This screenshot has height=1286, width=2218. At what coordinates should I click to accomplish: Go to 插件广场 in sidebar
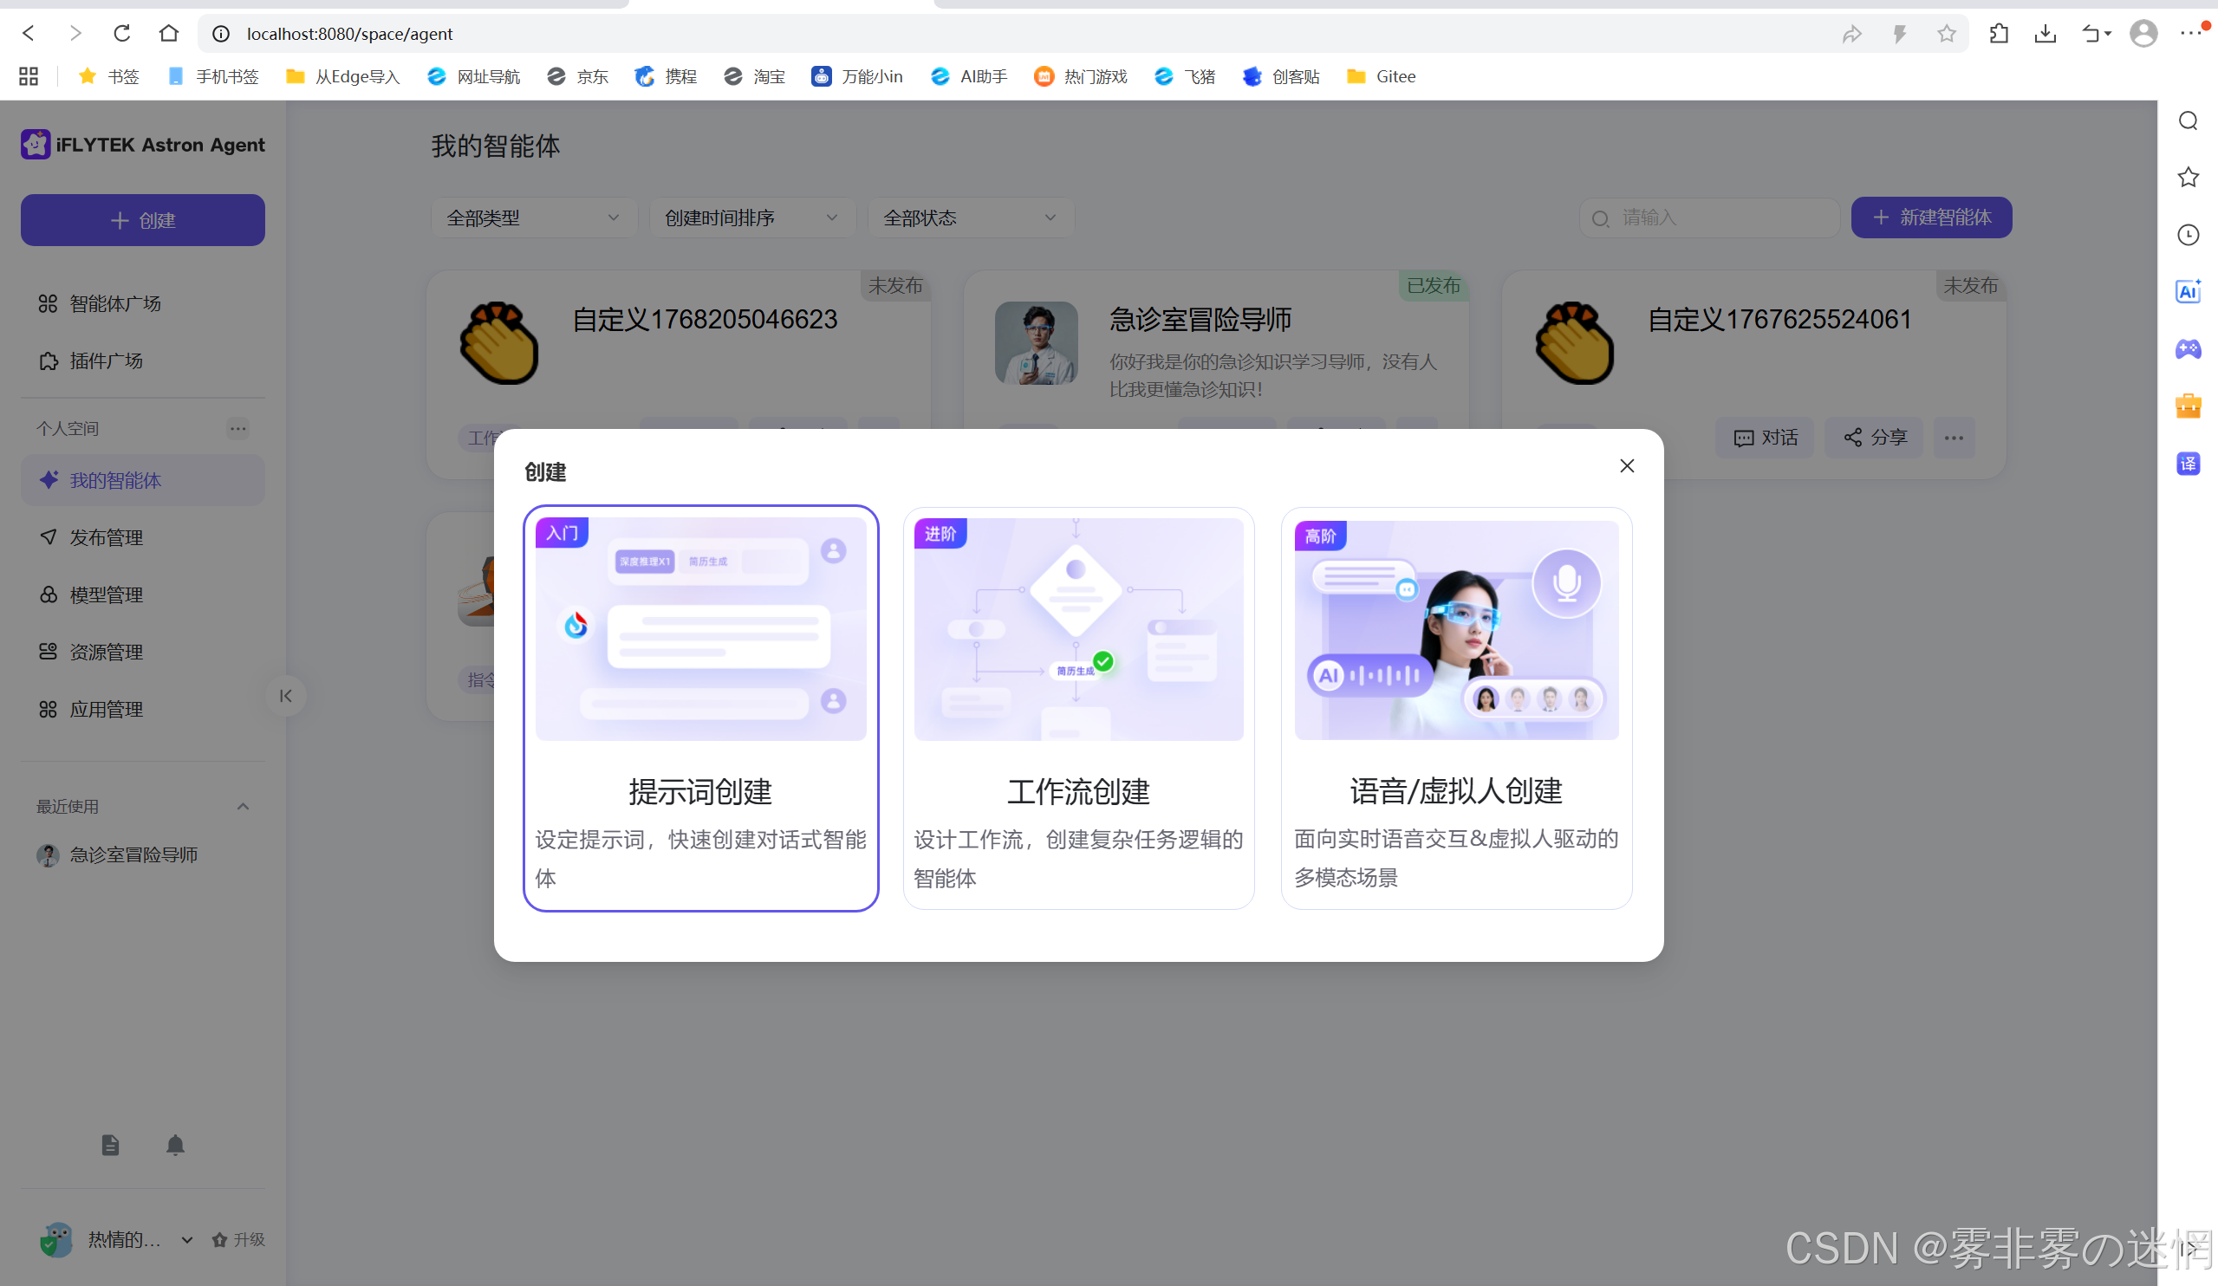point(107,360)
